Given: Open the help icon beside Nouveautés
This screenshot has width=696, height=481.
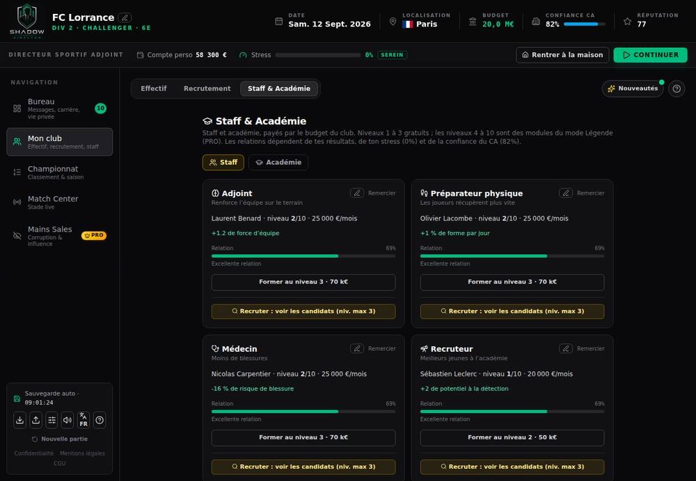Looking at the screenshot, I should tap(677, 89).
